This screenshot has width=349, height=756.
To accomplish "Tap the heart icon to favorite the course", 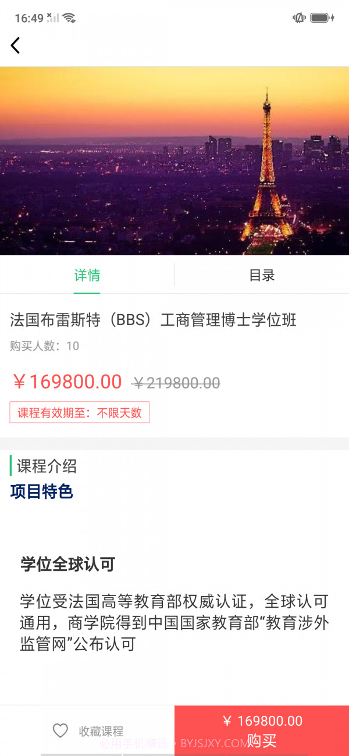I will (60, 730).
